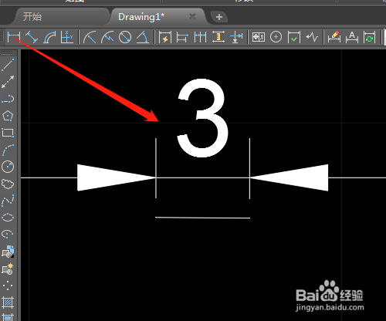Open the geometric Tolerance tool

click(259, 37)
